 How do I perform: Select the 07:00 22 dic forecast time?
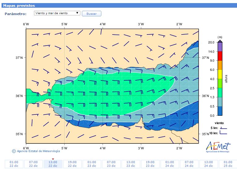[x=33, y=164]
